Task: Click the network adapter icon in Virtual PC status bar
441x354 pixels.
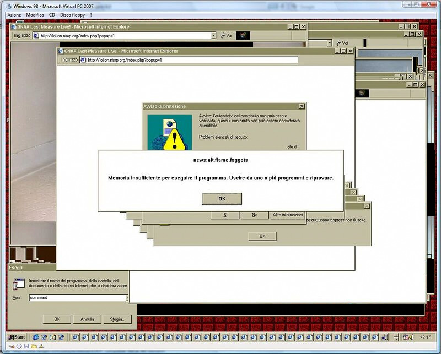Action: 41,346
